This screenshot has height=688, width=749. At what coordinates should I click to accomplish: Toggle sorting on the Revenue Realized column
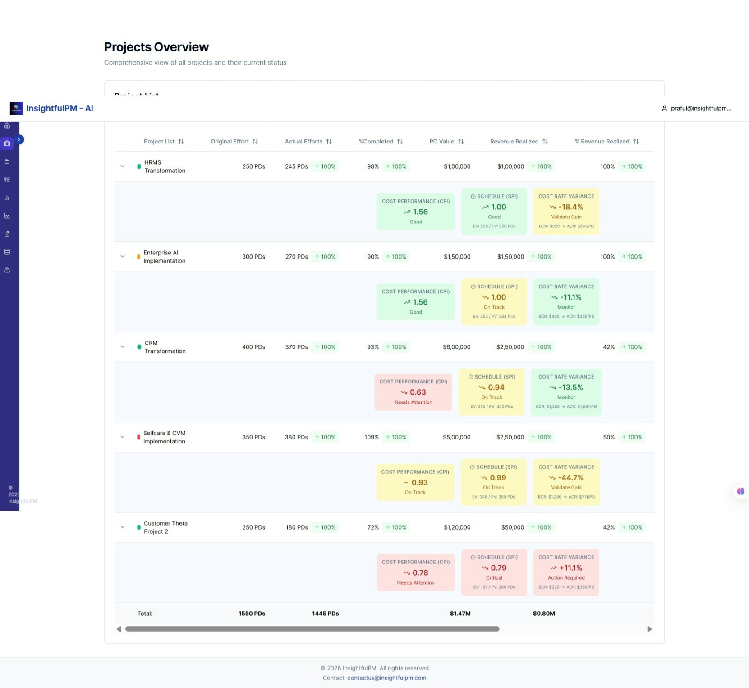(x=545, y=141)
